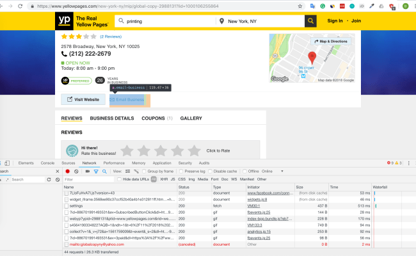Open the 2 Reviews link
Image resolution: width=416 pixels, height=256 pixels.
click(x=111, y=36)
